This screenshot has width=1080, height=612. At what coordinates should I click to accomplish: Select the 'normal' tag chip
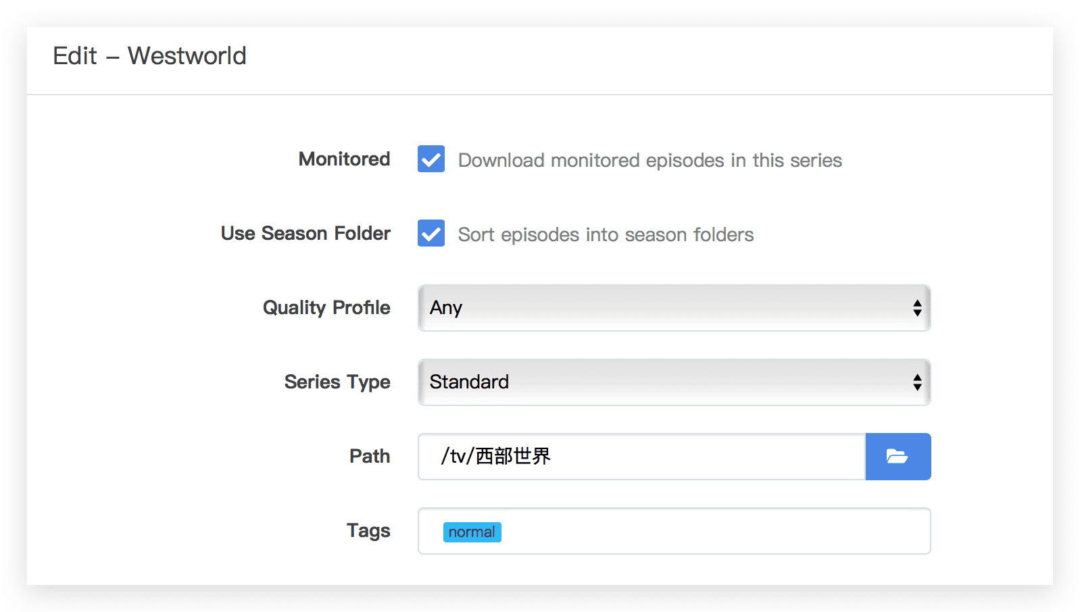coord(472,532)
